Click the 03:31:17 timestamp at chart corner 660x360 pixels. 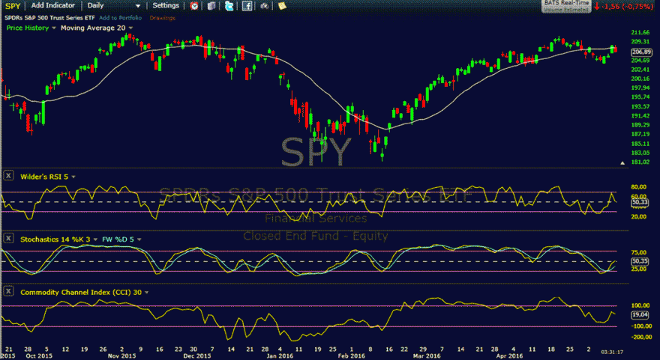click(x=612, y=352)
